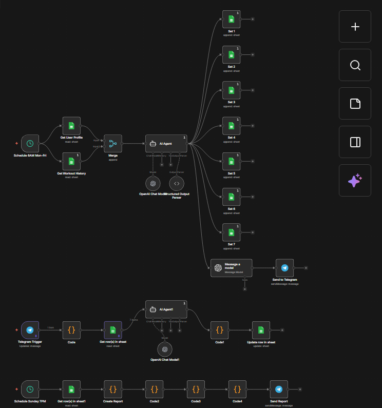The width and height of the screenshot is (382, 408).
Task: Open the node search magnifier button
Action: point(355,65)
